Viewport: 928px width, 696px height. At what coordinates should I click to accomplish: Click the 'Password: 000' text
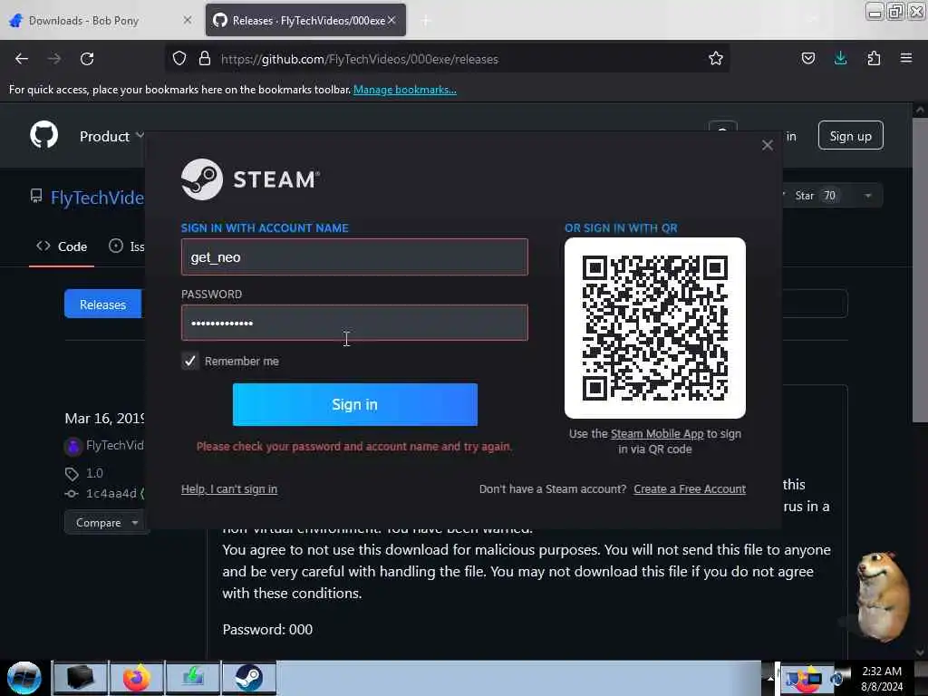click(267, 630)
